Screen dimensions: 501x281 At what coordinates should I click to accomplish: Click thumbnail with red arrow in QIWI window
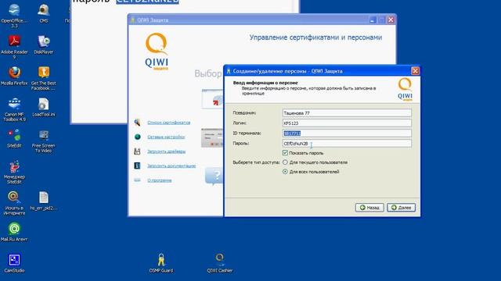[x=213, y=99]
